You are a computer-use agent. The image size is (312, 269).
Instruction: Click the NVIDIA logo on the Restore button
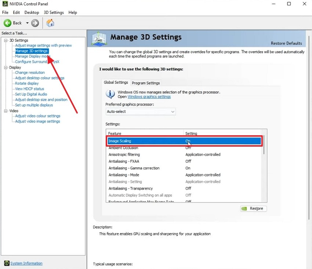[244, 209]
